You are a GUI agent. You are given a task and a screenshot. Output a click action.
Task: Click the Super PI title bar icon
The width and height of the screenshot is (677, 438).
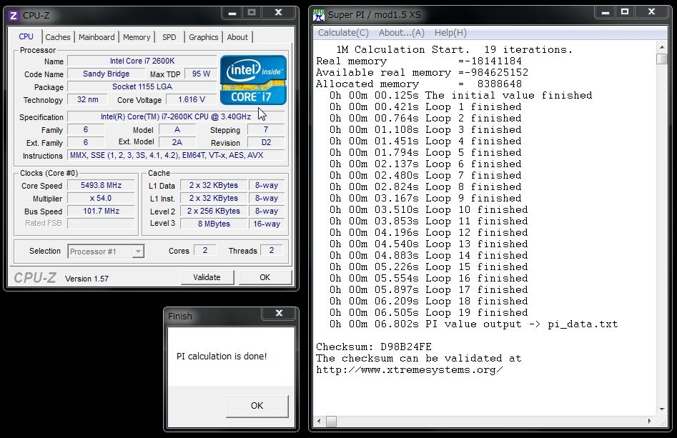(x=318, y=14)
